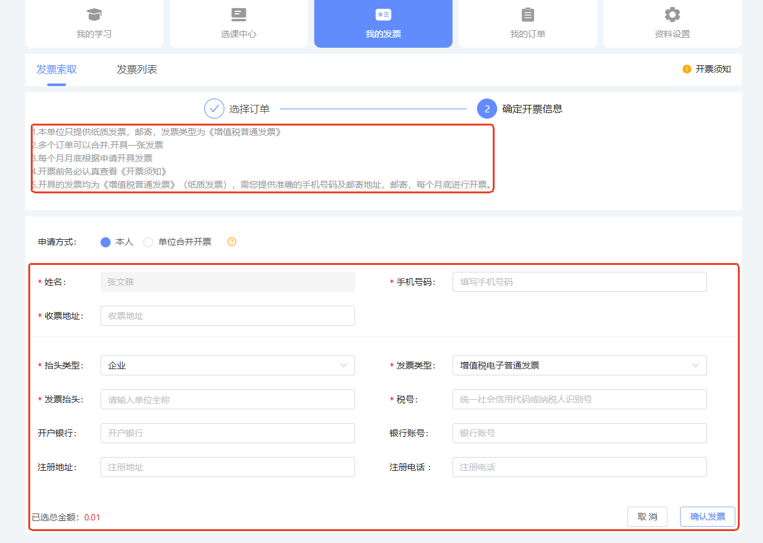Select the 本人 radio button
The image size is (763, 543).
click(106, 242)
